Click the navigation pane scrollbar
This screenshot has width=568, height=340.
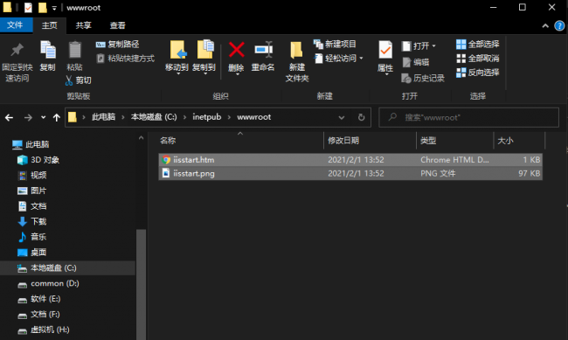pos(141,284)
